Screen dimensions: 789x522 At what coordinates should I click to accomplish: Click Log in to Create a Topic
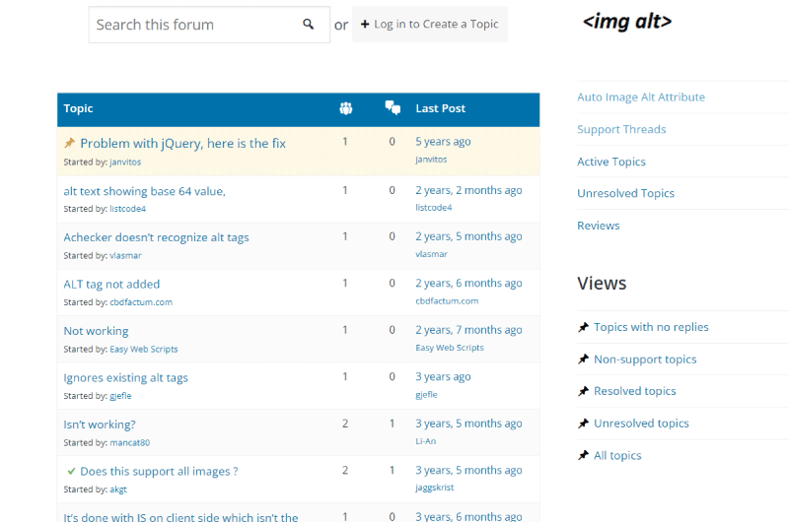coord(430,24)
